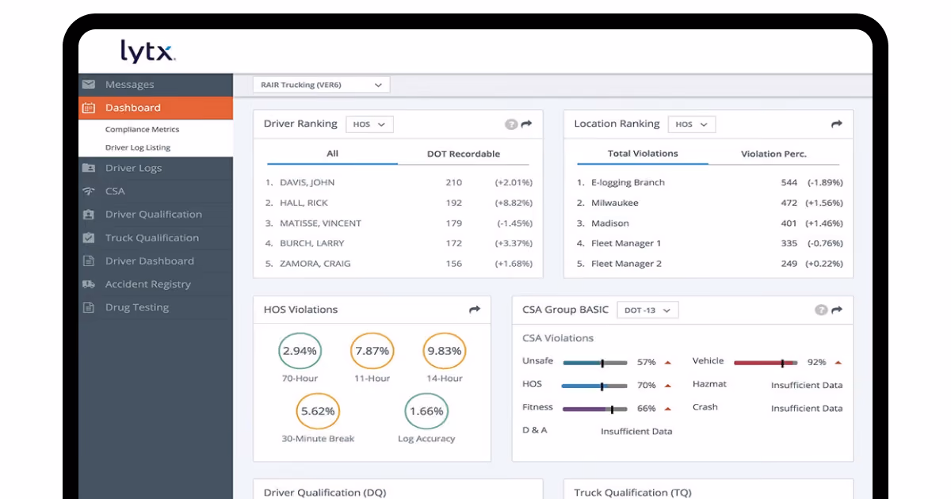Select Dashboard in the sidebar
951x499 pixels.
[x=155, y=108]
